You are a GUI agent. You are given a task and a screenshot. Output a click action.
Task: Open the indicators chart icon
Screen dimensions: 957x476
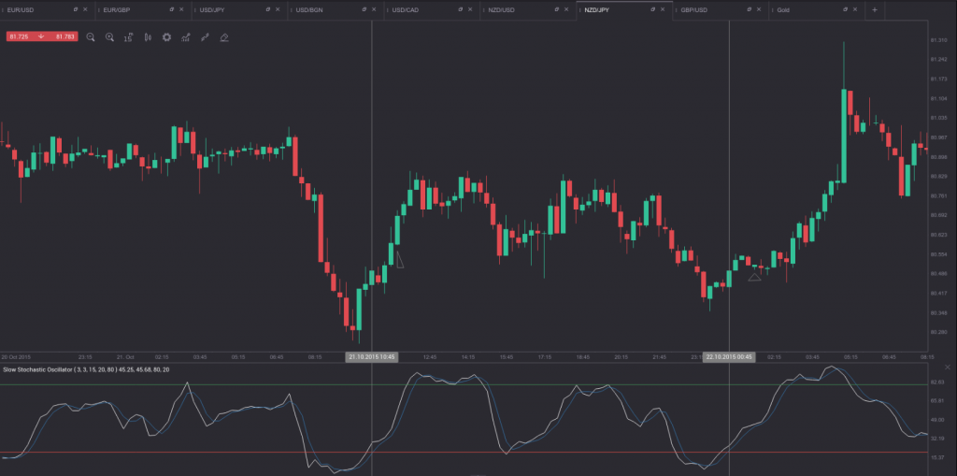[186, 37]
